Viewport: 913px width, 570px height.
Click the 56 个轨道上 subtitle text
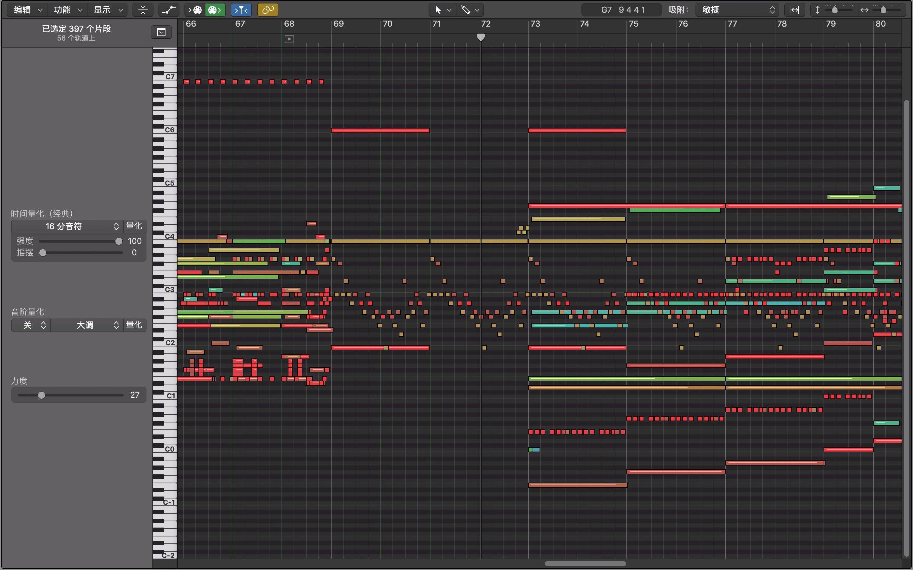click(x=76, y=38)
